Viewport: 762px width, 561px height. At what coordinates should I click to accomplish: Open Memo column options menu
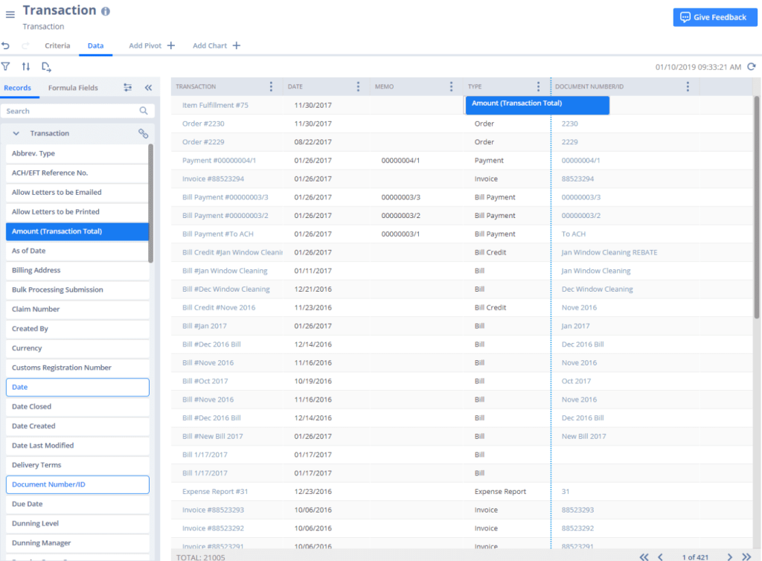pyautogui.click(x=451, y=86)
